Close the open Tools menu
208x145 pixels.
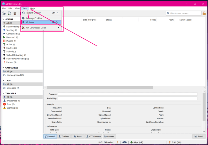(25, 8)
